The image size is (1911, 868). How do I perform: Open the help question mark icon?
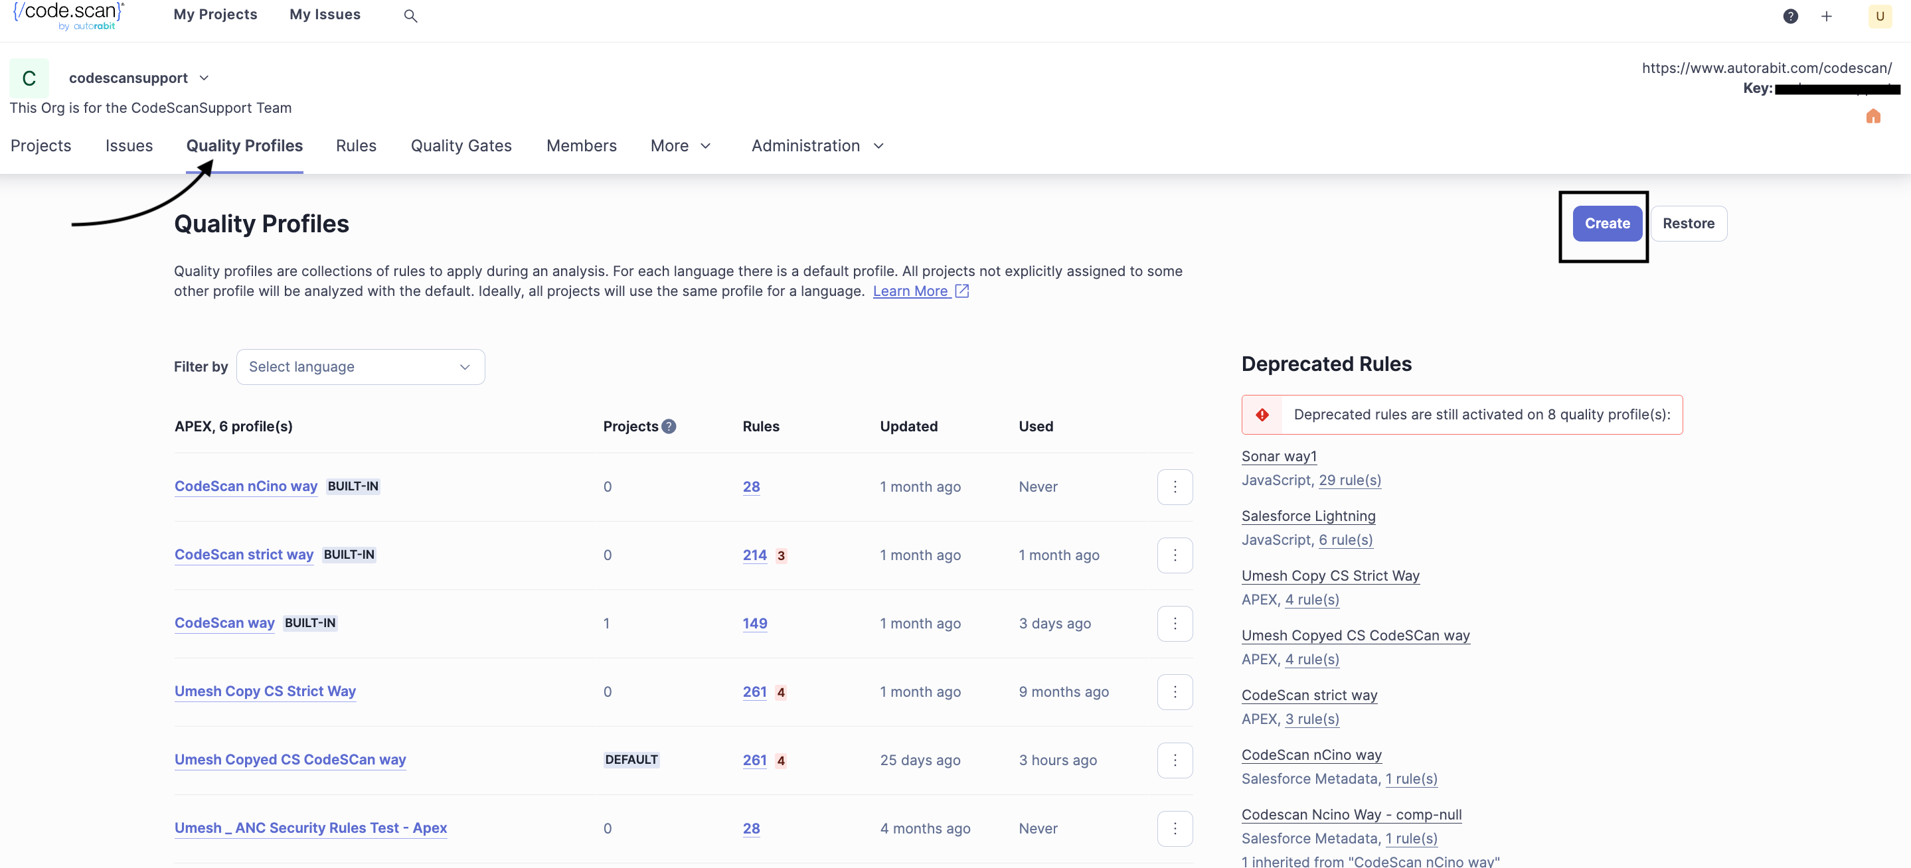point(1790,17)
